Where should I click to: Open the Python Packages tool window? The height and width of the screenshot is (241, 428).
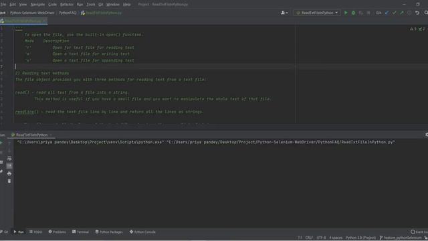tap(109, 232)
